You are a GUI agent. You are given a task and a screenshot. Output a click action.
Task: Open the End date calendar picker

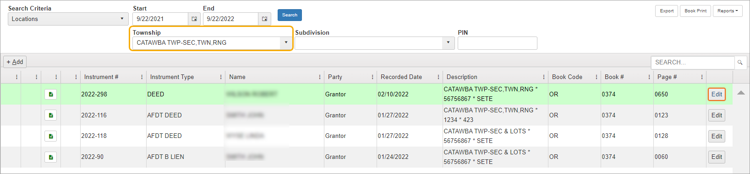pos(264,19)
